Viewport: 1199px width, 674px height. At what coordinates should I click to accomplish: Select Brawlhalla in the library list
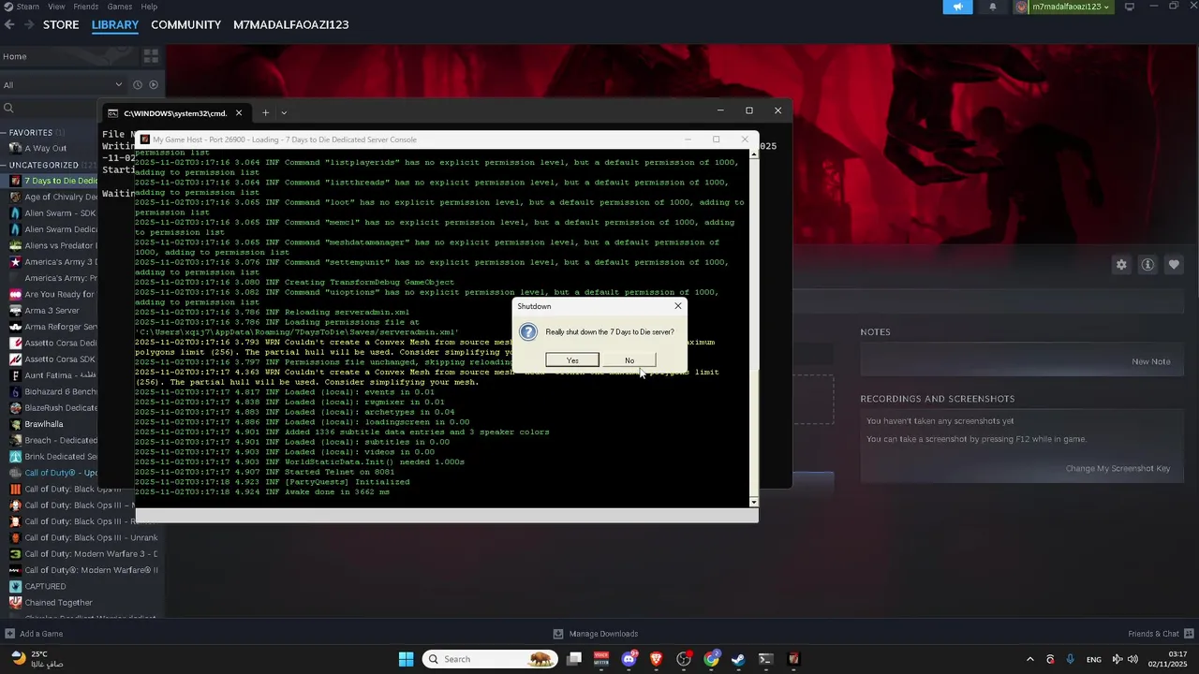[x=44, y=424]
